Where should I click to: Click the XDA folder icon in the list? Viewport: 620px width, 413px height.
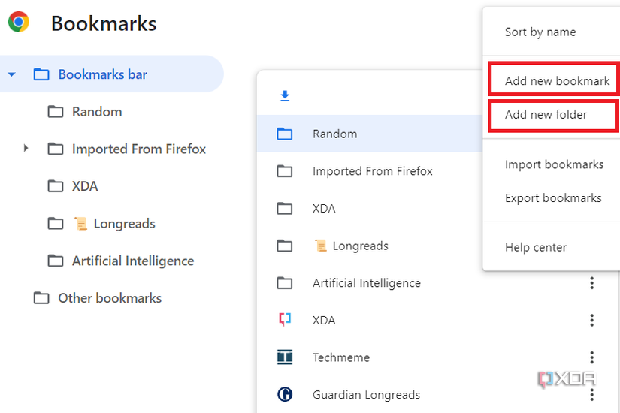point(285,208)
